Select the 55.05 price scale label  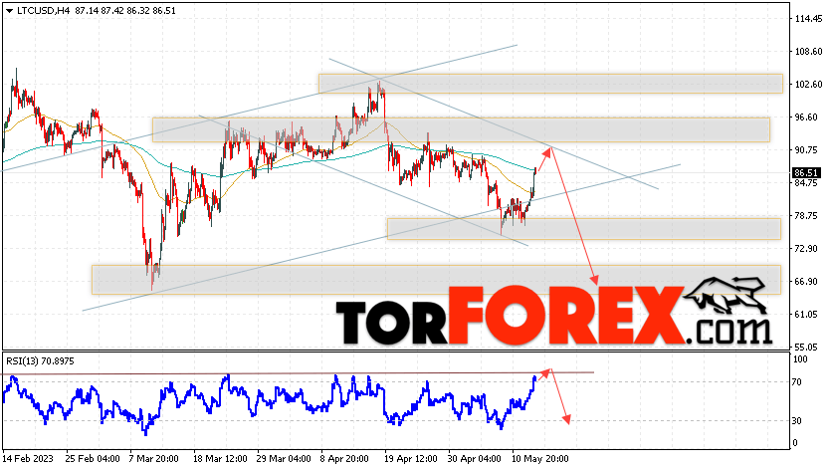pyautogui.click(x=808, y=348)
